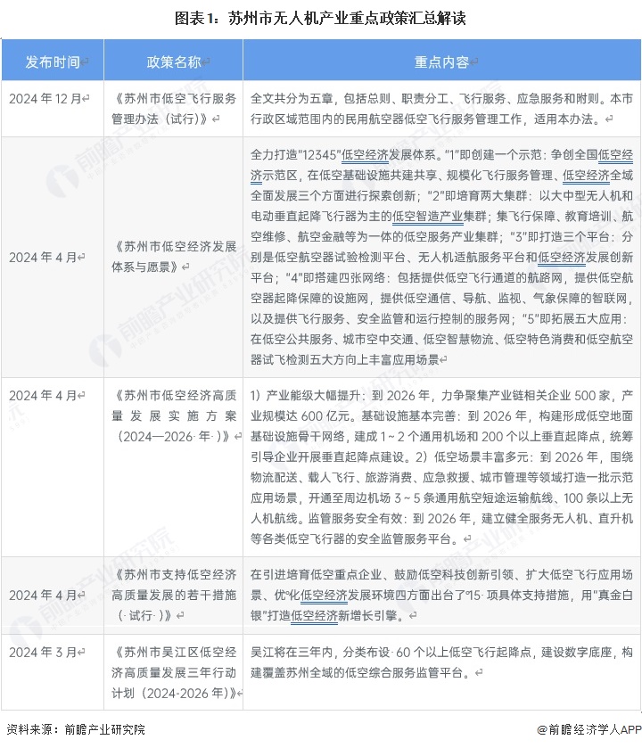
Task: Click the source note 资料来源：前瞻产业研究院
Action: tap(75, 729)
